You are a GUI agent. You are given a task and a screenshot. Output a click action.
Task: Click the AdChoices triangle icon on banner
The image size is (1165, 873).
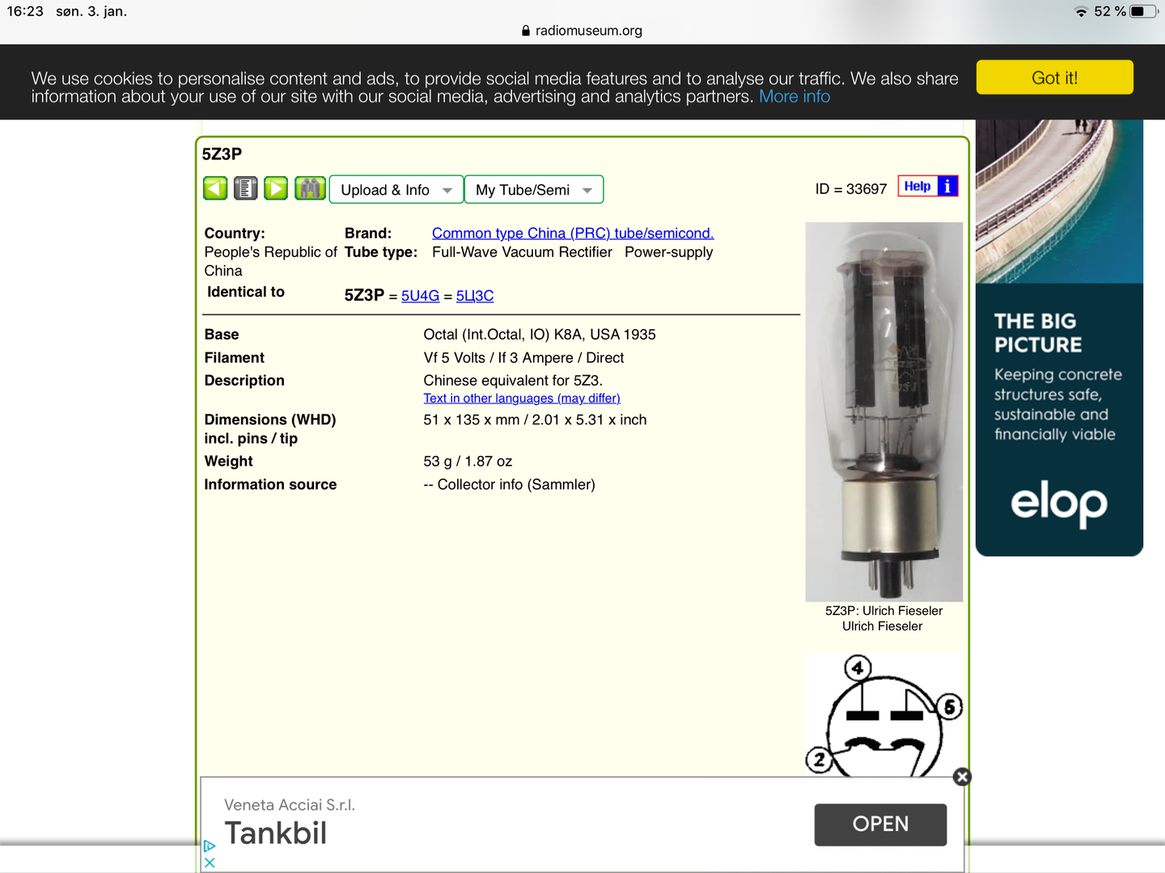(x=210, y=846)
